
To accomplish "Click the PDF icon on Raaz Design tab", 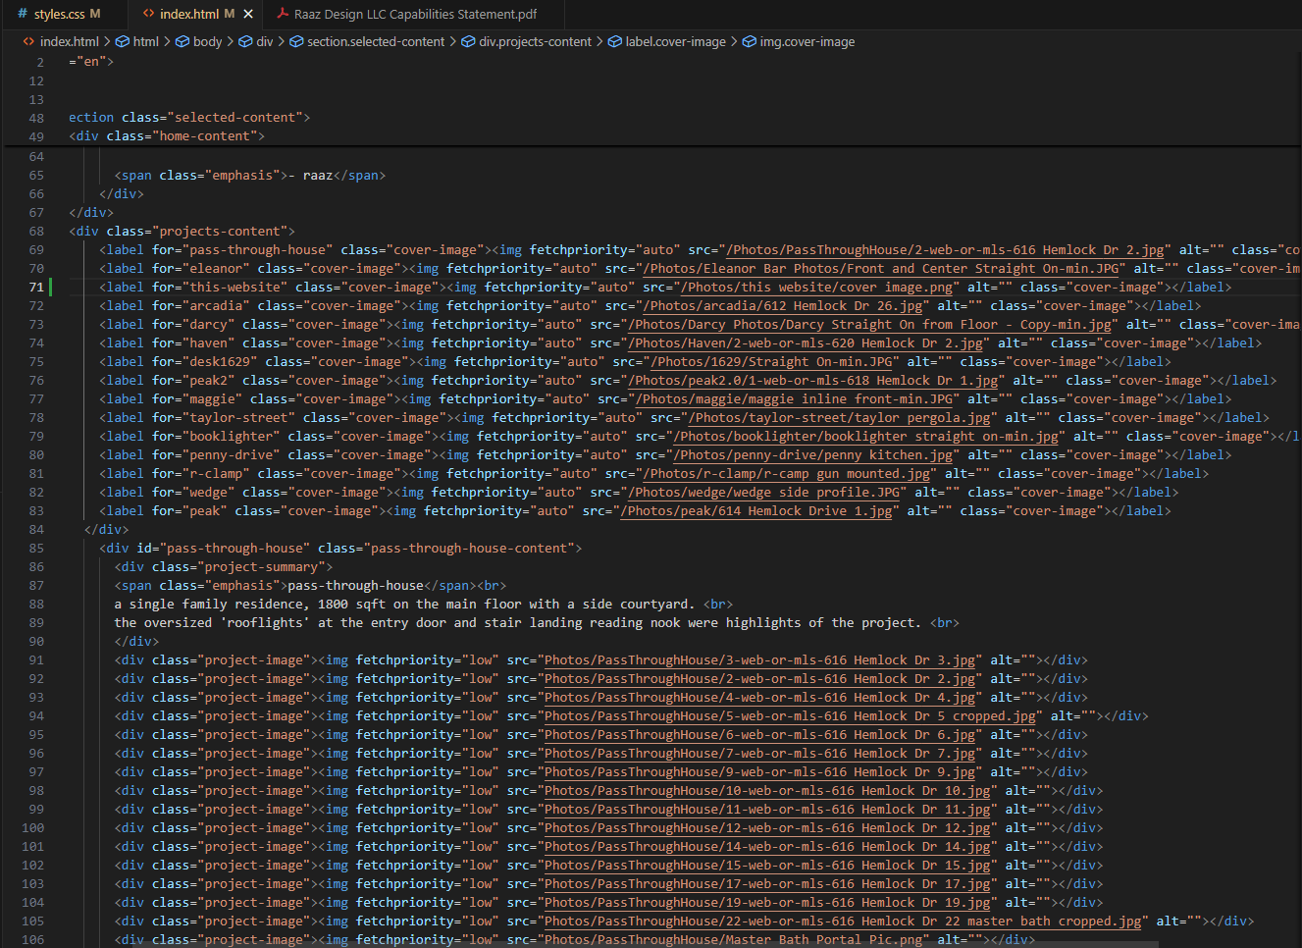I will 283,14.
